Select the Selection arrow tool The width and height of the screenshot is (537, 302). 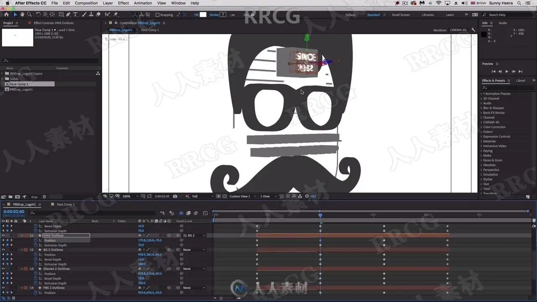click(16, 15)
